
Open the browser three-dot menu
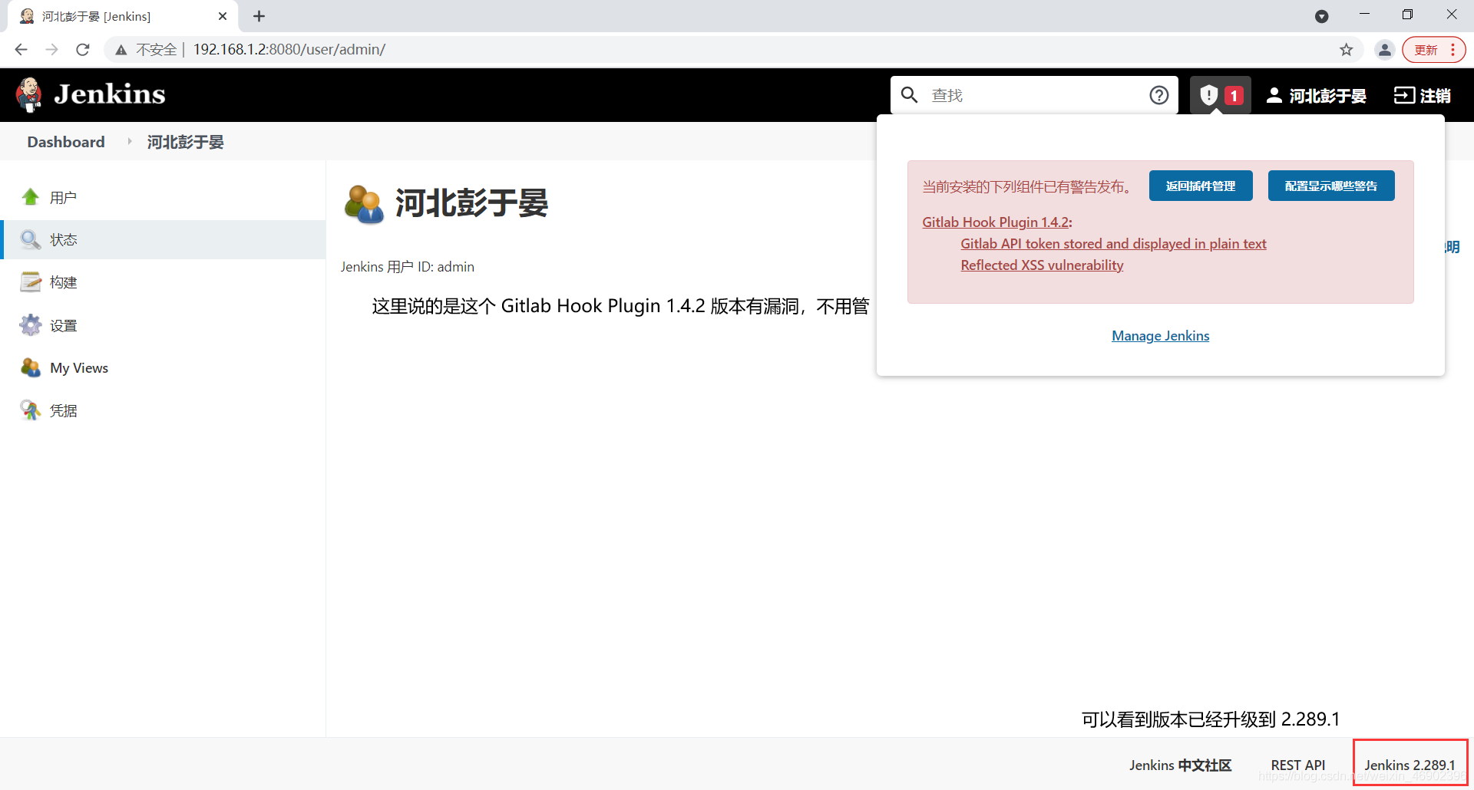coord(1453,49)
